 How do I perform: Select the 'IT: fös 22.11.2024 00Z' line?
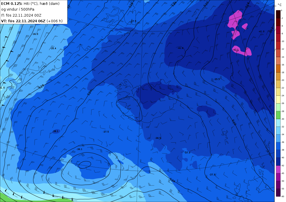coord(21,15)
